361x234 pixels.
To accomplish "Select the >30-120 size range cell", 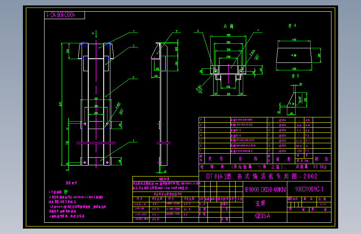I will (x=141, y=214).
